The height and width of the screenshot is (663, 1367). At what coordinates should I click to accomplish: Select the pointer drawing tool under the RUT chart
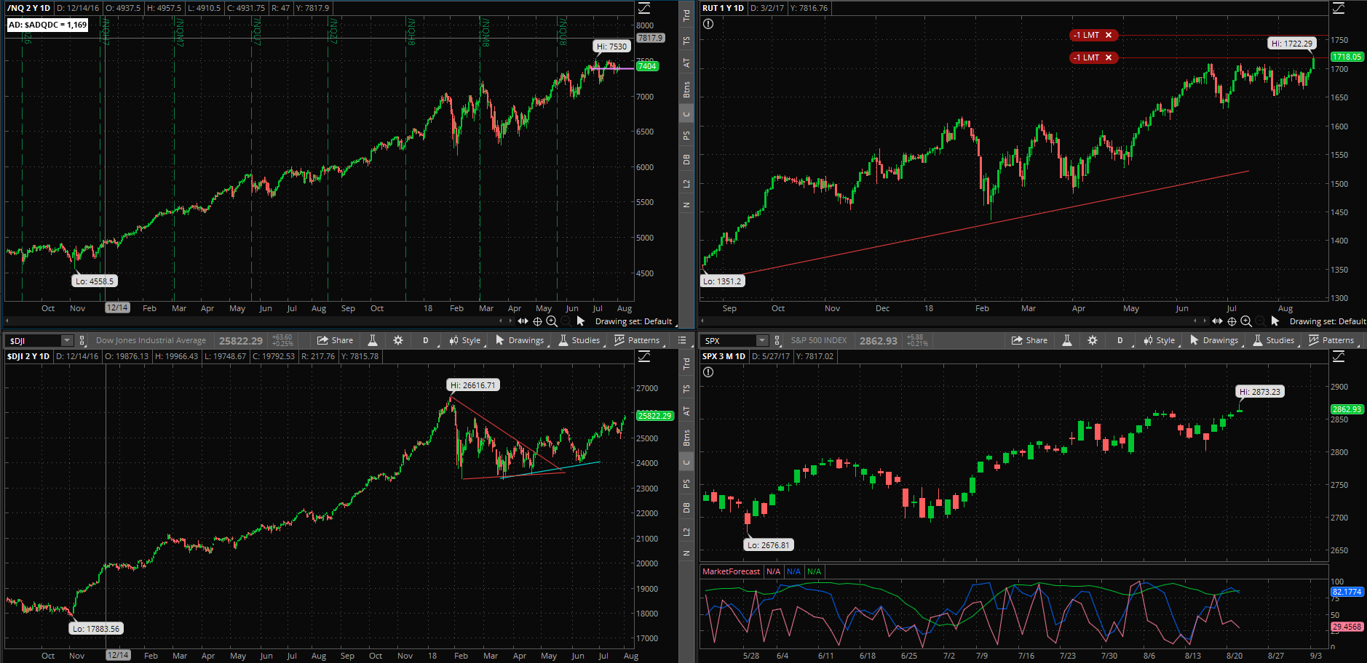(1275, 321)
